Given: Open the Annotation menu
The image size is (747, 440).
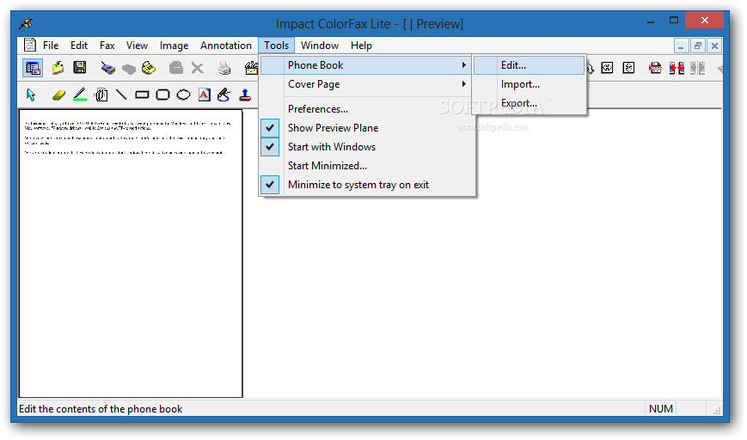Looking at the screenshot, I should click(x=226, y=46).
